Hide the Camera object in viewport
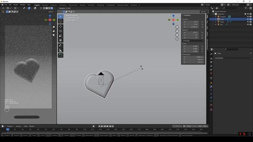The width and height of the screenshot is (253, 142). click(248, 17)
